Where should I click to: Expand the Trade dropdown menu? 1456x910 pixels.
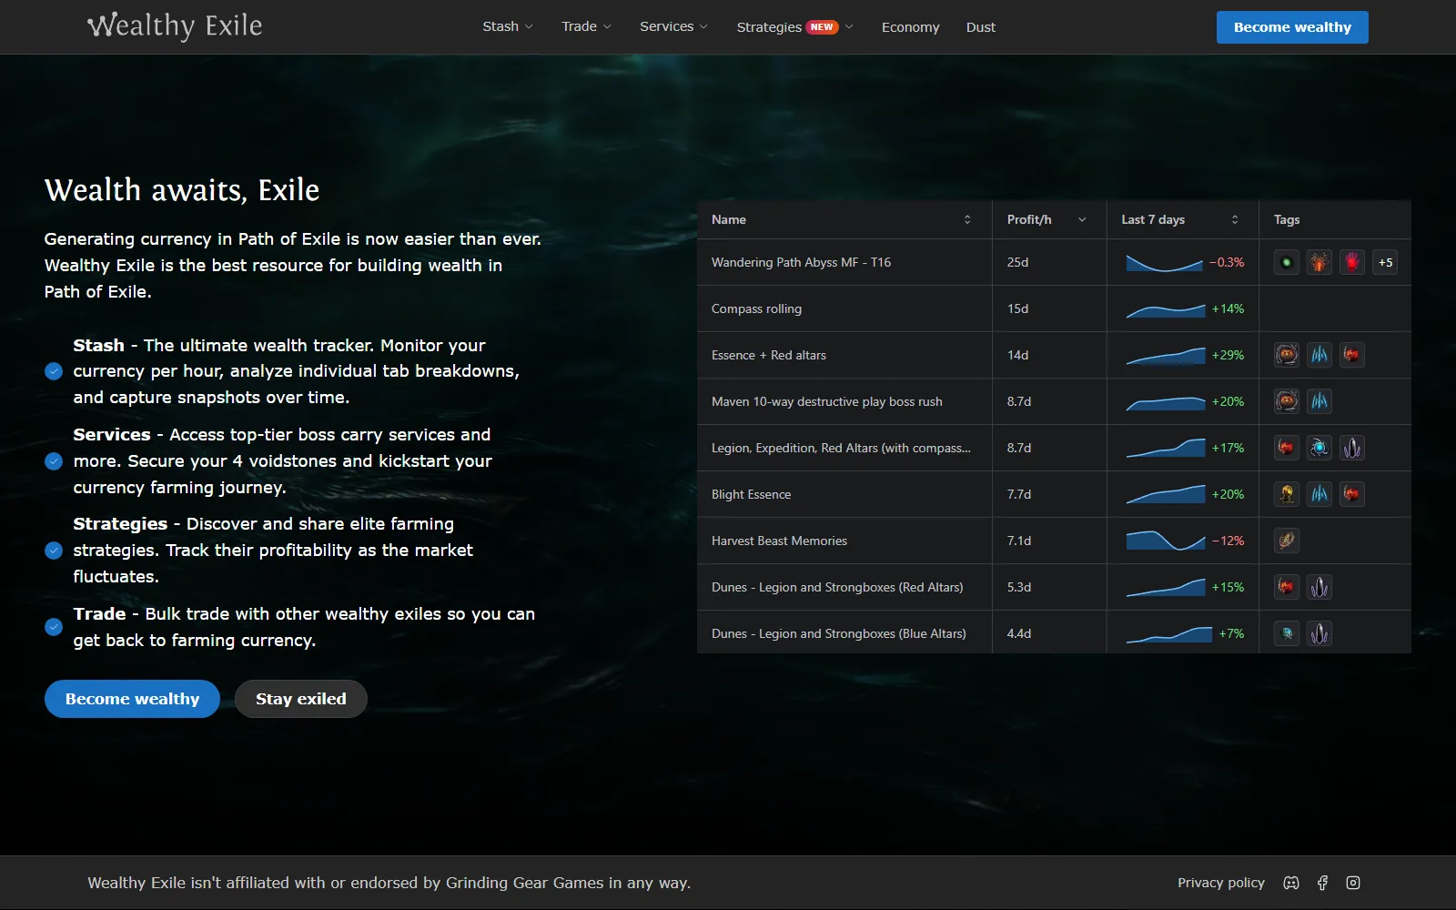tap(587, 26)
